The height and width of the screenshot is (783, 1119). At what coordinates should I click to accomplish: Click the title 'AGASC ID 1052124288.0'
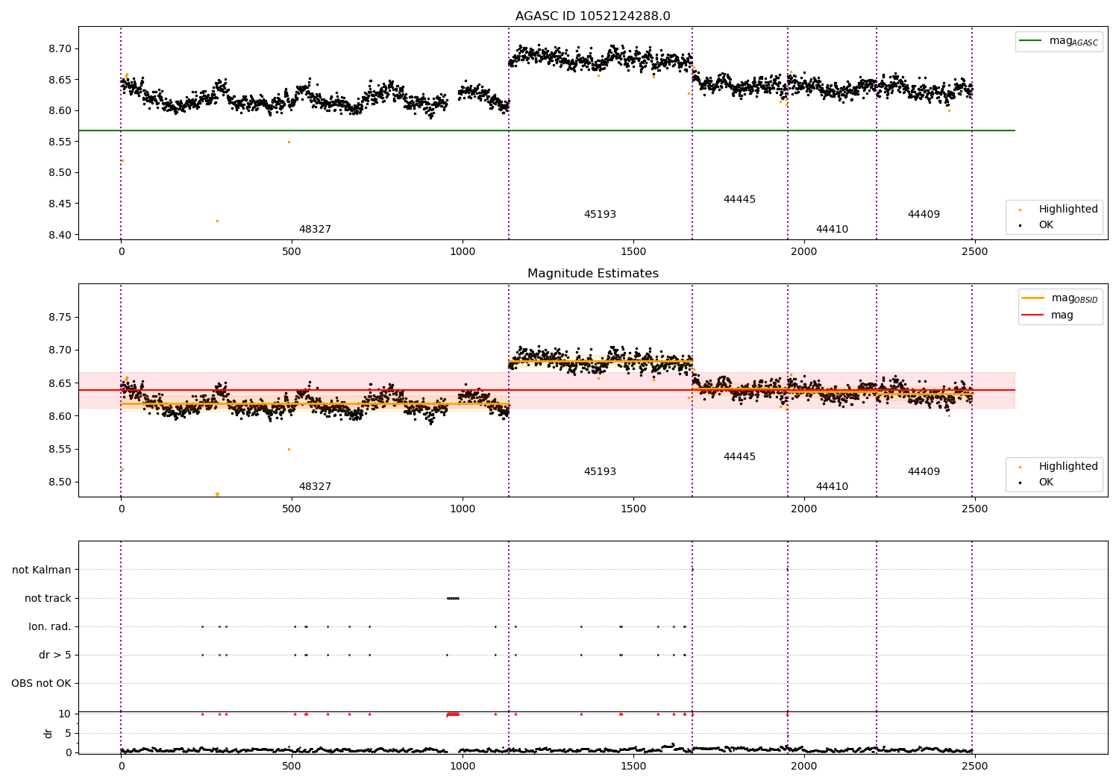point(592,16)
